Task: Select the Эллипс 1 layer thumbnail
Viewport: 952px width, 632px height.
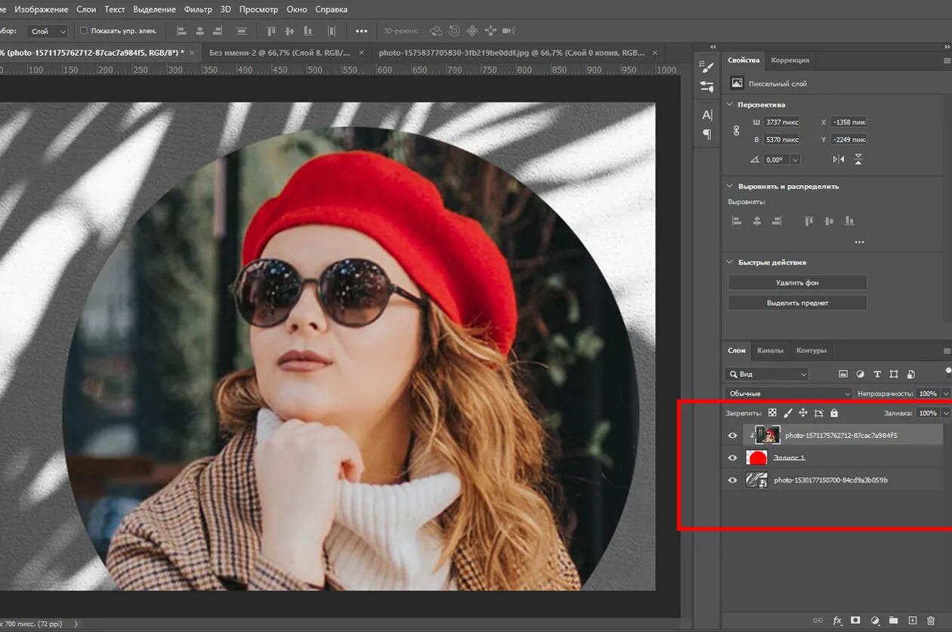Action: pos(756,458)
